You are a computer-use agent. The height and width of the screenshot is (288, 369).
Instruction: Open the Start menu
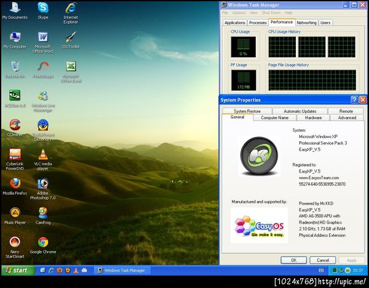point(18,270)
